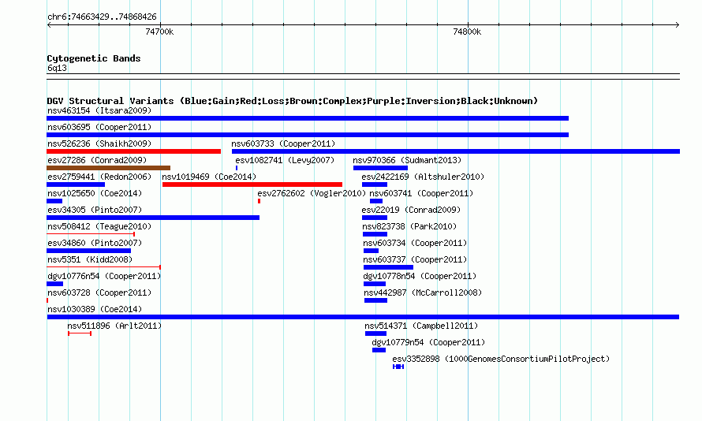Viewport: 702px width, 421px height.
Task: Open the esv2759441 (Redon2006) variant label
Action: (99, 177)
